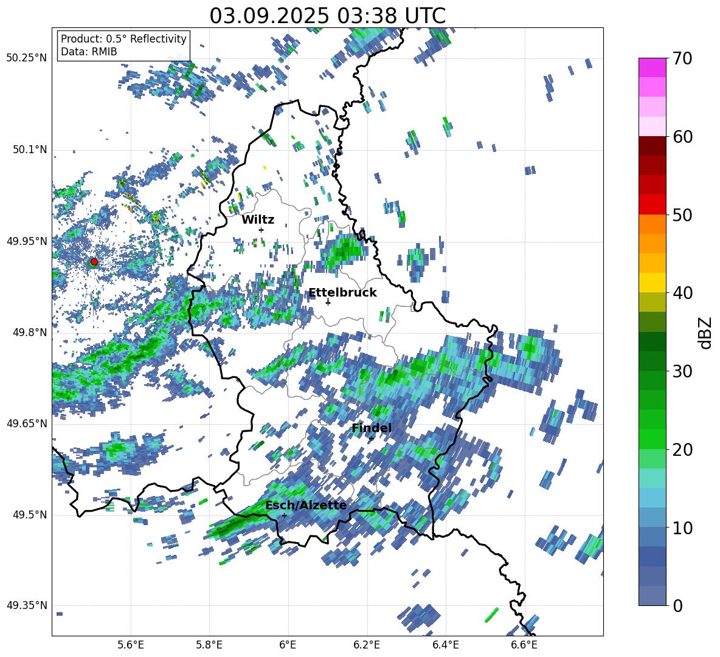Click the 6.4°E longitude label
720x657 pixels.
pos(445,645)
